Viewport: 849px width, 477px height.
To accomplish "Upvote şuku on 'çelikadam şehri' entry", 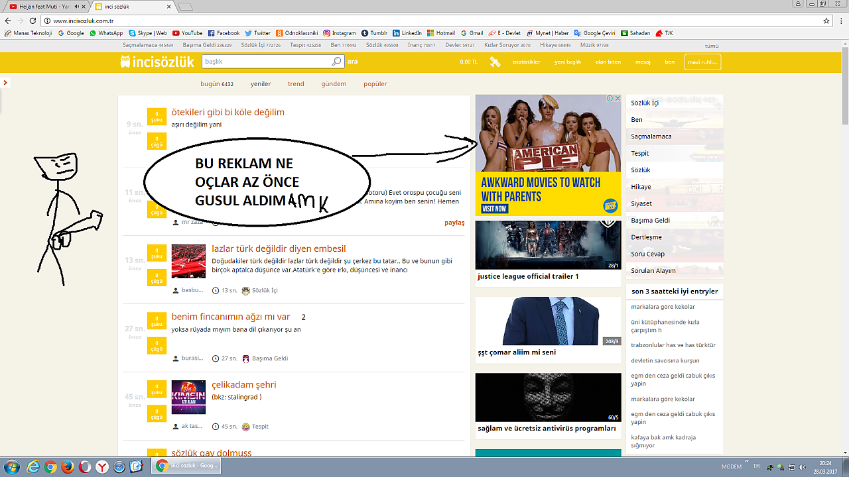I will [x=157, y=389].
